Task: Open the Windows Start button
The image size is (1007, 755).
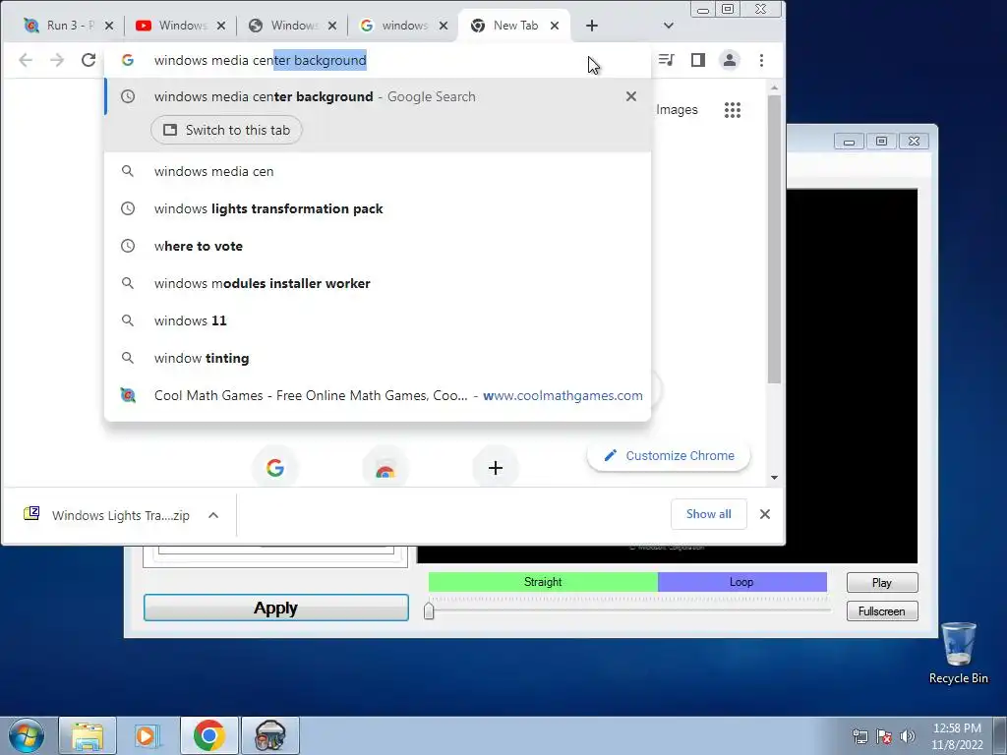Action: point(26,735)
